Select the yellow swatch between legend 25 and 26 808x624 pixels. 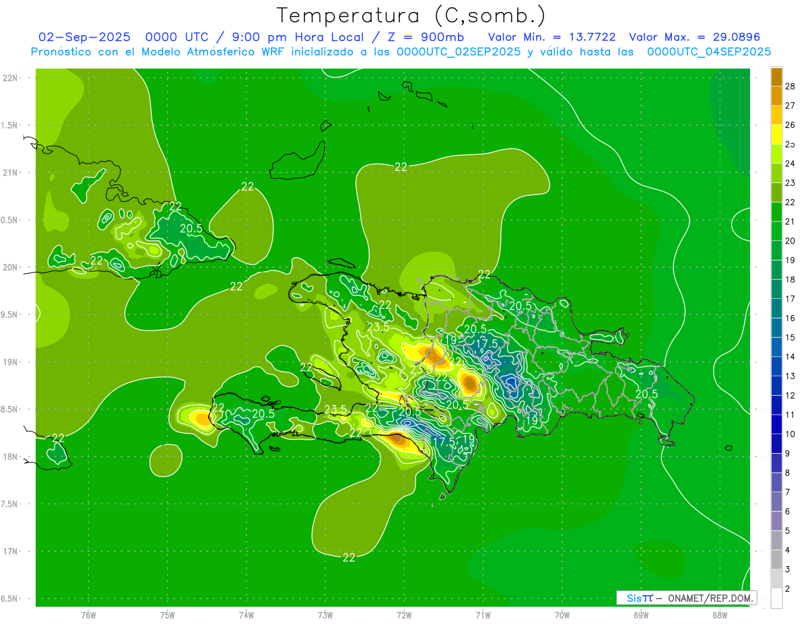(776, 135)
